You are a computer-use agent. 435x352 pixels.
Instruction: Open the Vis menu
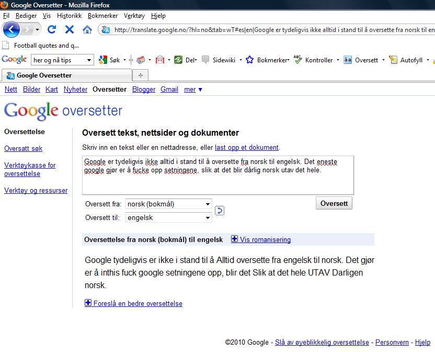tap(47, 16)
